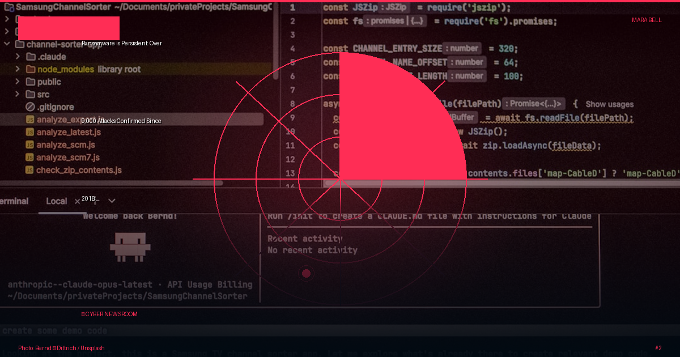Click the .gitignore ignored-file icon

pos(31,107)
